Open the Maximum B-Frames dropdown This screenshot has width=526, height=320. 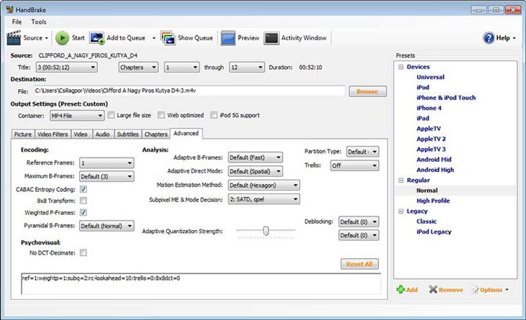[x=107, y=176]
